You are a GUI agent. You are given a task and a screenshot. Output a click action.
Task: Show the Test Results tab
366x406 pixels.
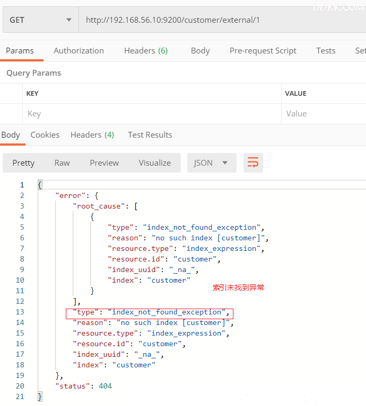[150, 135]
